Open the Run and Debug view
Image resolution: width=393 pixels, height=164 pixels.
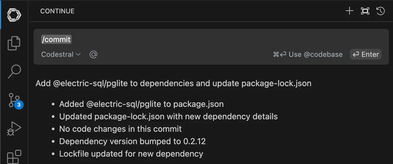click(x=14, y=128)
